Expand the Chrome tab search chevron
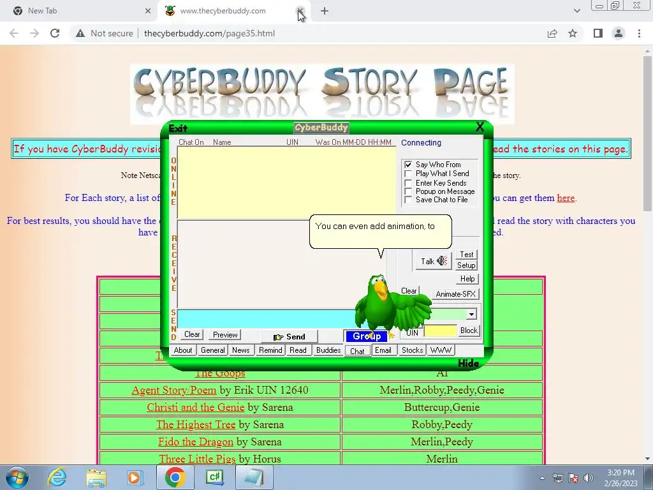653x490 pixels. click(576, 11)
